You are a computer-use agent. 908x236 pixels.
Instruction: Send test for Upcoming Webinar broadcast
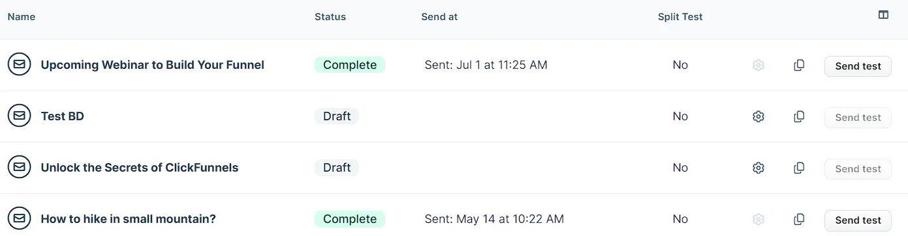click(858, 66)
